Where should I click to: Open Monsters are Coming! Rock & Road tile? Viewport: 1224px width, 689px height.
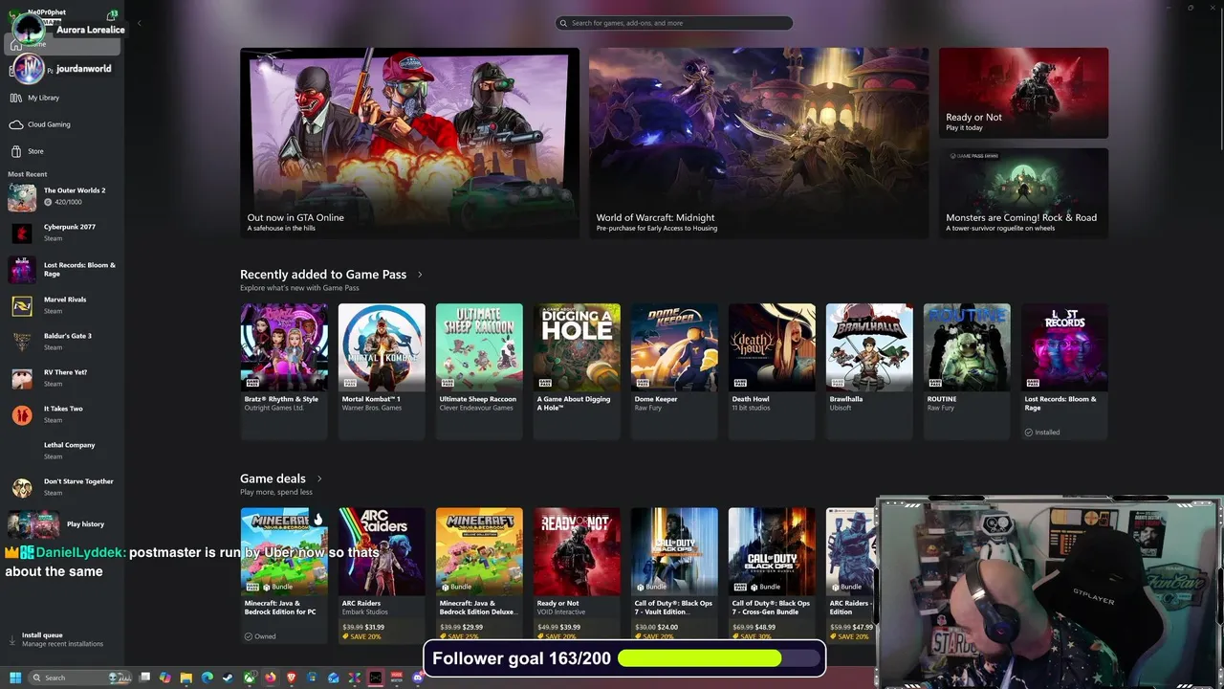[1023, 192]
